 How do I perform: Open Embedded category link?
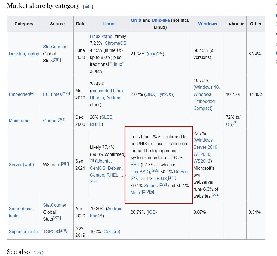(19, 94)
